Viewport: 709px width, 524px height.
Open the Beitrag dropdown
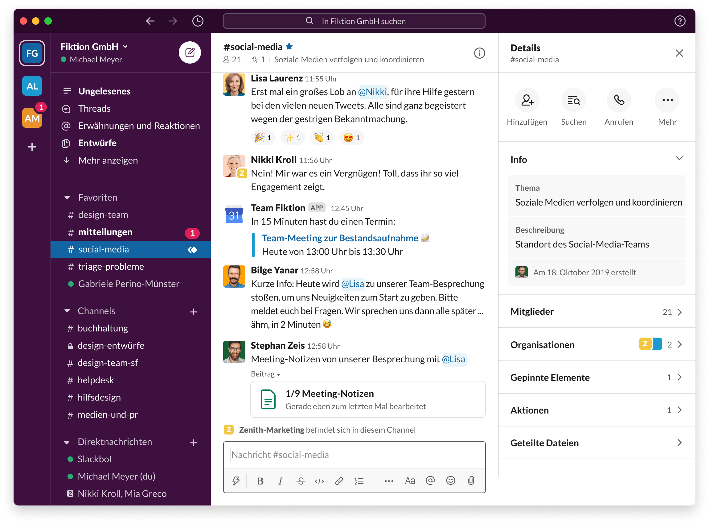pos(266,374)
